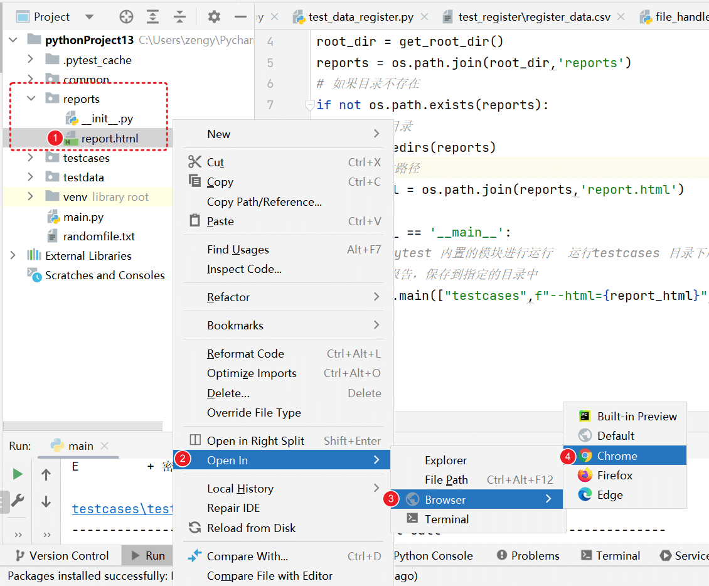Viewport: 709px width, 586px height.
Task: Choose Copy from the context menu
Action: click(x=284, y=182)
